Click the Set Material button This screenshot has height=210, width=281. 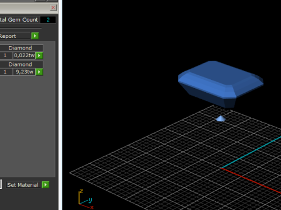(x=23, y=185)
